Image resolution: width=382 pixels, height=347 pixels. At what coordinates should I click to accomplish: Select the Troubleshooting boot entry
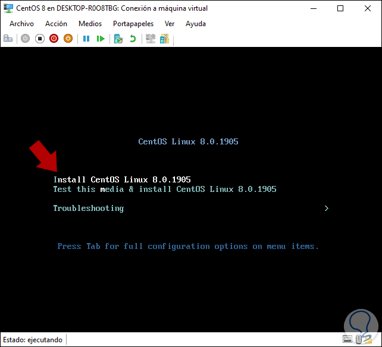click(x=89, y=209)
